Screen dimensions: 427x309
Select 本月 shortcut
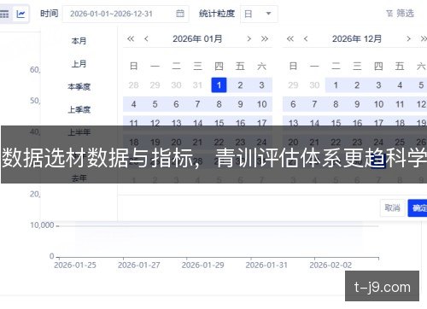(x=79, y=41)
